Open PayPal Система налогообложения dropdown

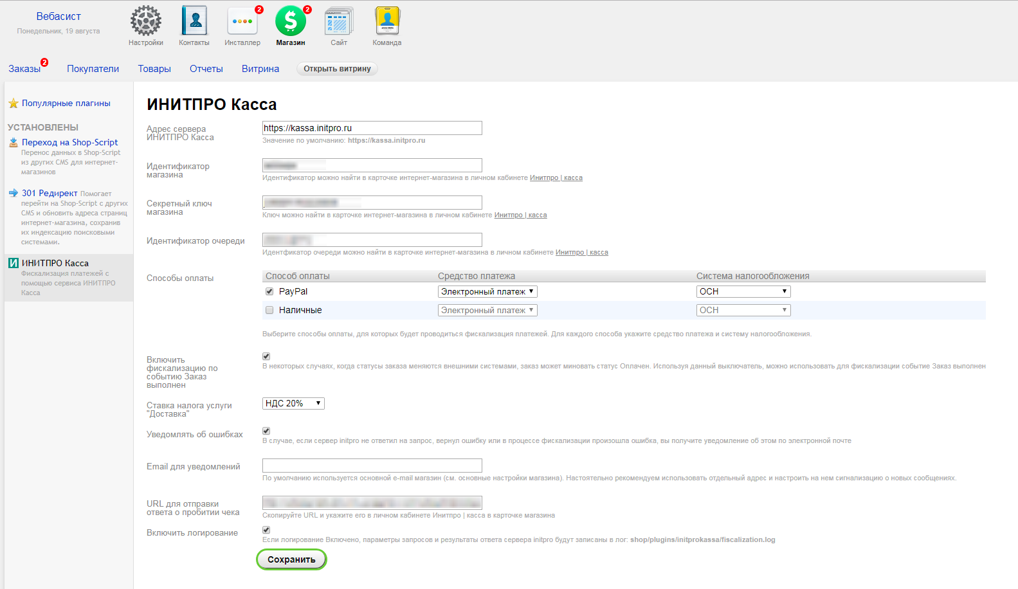click(743, 291)
